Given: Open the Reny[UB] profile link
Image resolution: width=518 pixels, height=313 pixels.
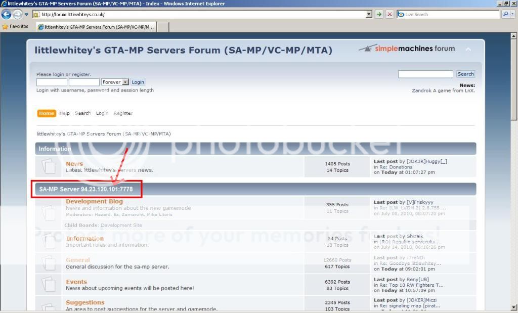Looking at the screenshot, I should 417,279.
